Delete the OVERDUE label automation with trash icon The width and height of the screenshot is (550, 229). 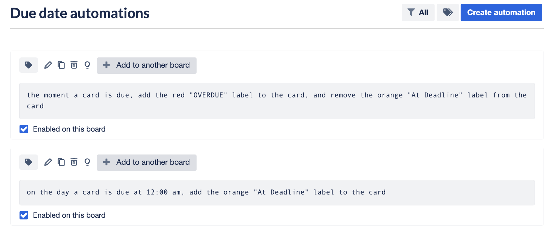tap(74, 65)
